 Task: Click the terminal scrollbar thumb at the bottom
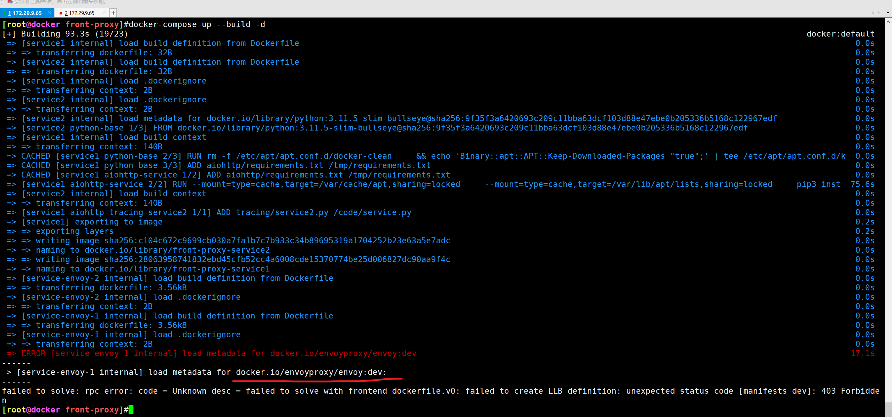pos(888,409)
